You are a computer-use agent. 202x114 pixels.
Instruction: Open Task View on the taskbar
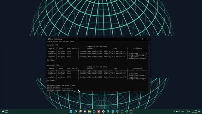coord(80,111)
